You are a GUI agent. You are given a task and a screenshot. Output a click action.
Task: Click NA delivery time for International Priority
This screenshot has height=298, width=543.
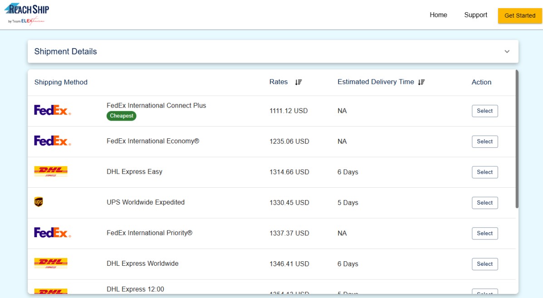pyautogui.click(x=342, y=233)
